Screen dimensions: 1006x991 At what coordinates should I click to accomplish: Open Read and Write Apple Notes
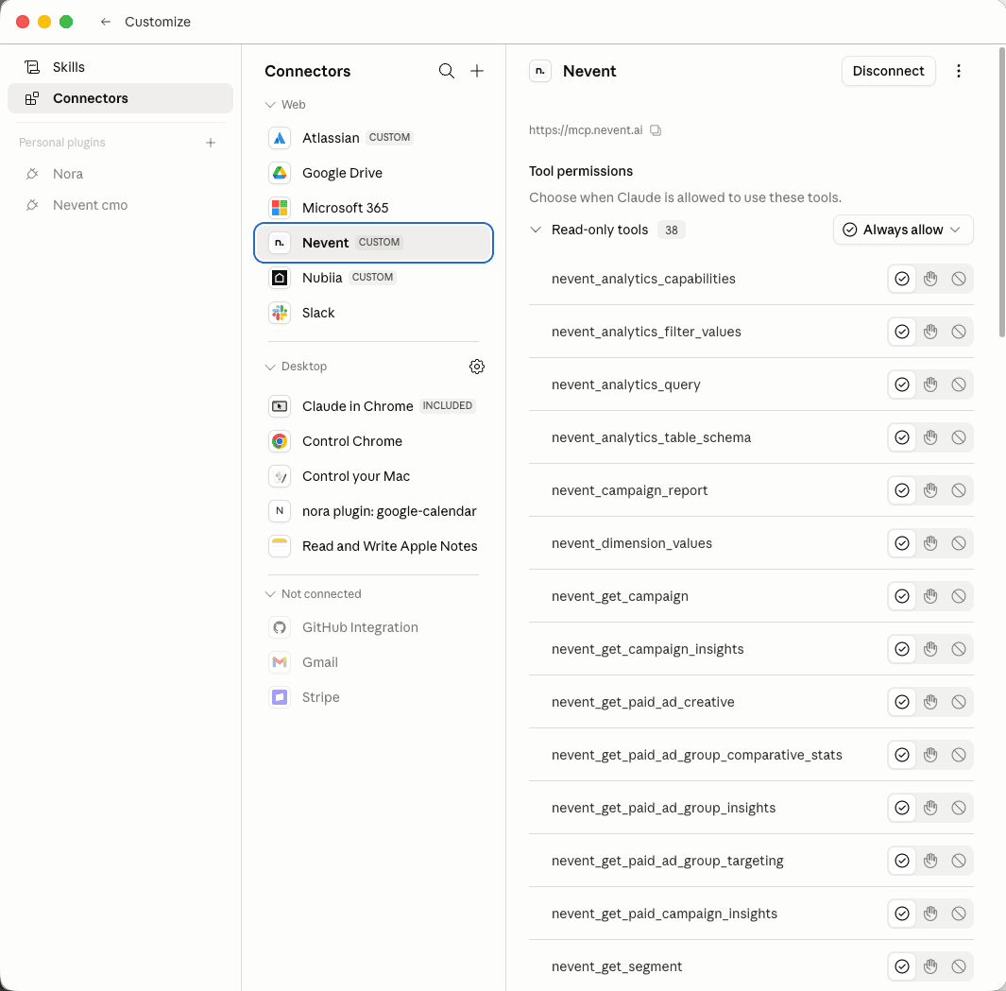pyautogui.click(x=373, y=546)
